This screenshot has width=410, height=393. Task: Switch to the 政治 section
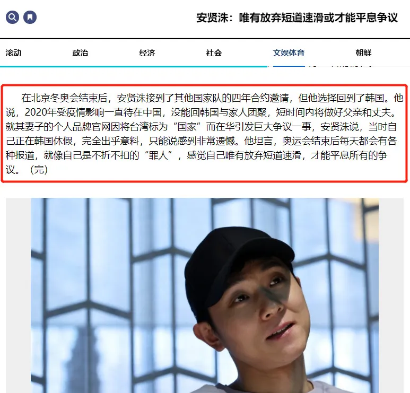pos(80,53)
